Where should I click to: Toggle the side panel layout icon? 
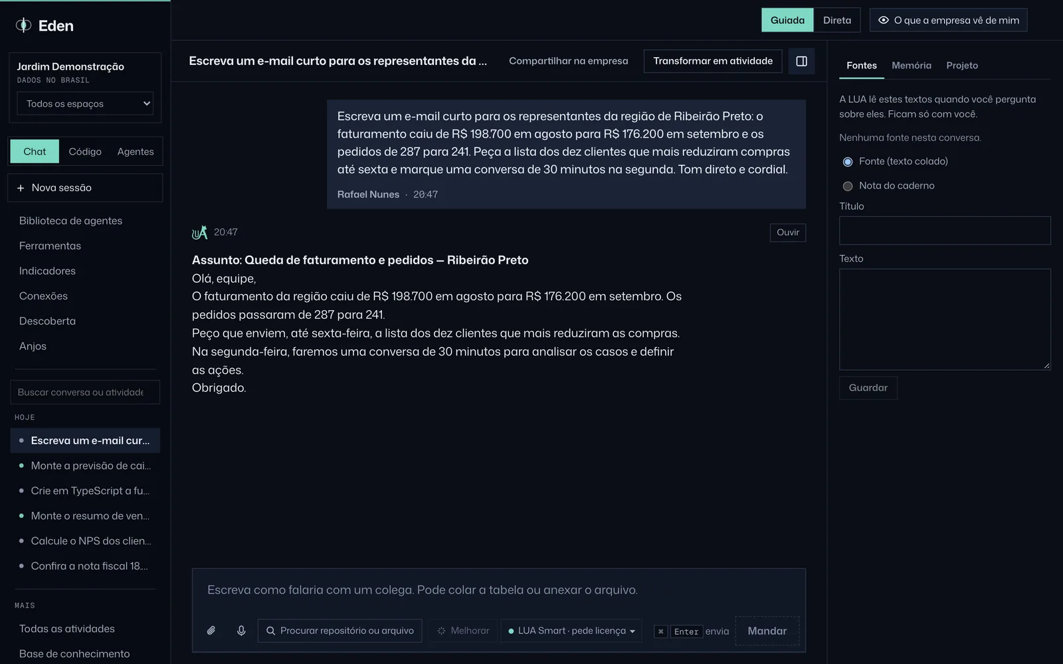[x=801, y=61]
